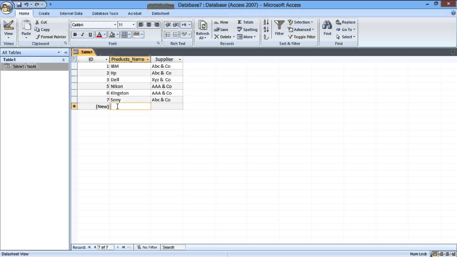Align text right in Font group
The height and width of the screenshot is (257, 457).
click(156, 25)
